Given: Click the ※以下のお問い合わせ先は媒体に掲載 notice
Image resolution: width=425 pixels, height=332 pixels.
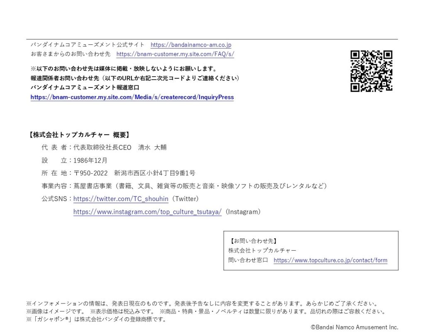Looking at the screenshot, I should coord(123,69).
